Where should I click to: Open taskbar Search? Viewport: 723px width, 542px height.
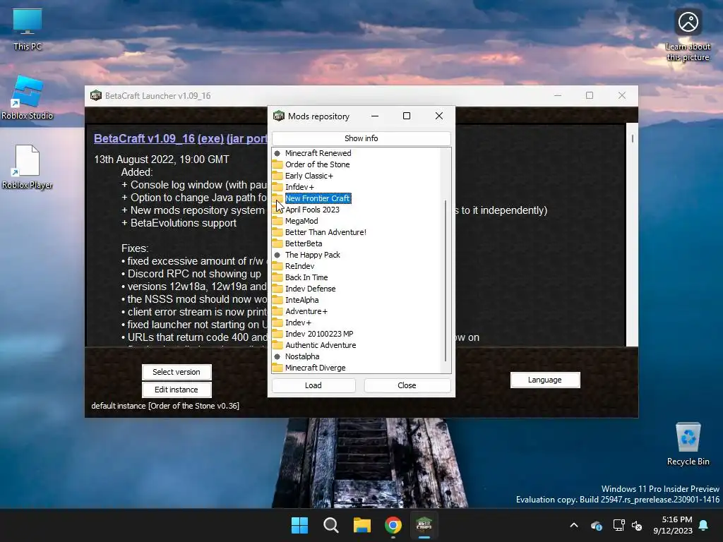pos(330,525)
